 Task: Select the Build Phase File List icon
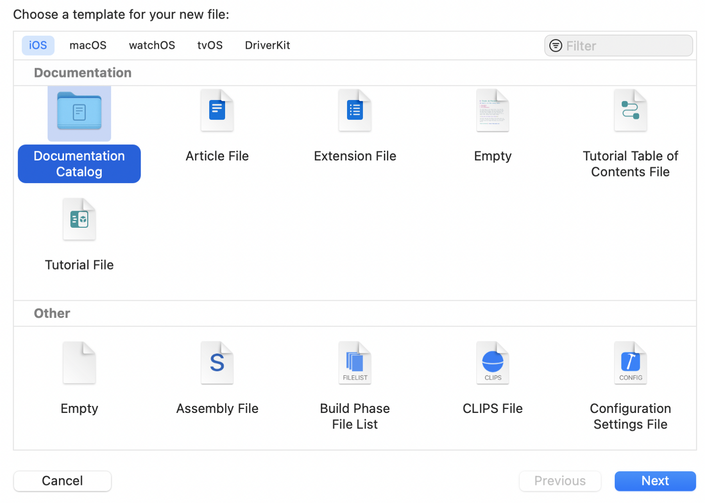click(x=355, y=363)
